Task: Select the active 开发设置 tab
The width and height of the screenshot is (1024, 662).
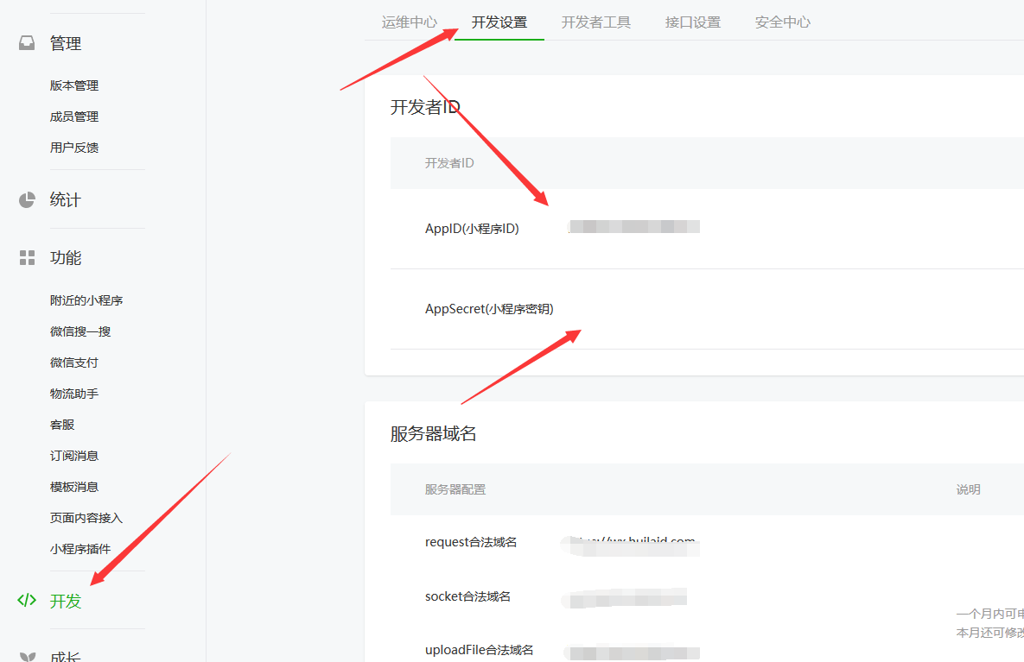Action: [x=499, y=22]
